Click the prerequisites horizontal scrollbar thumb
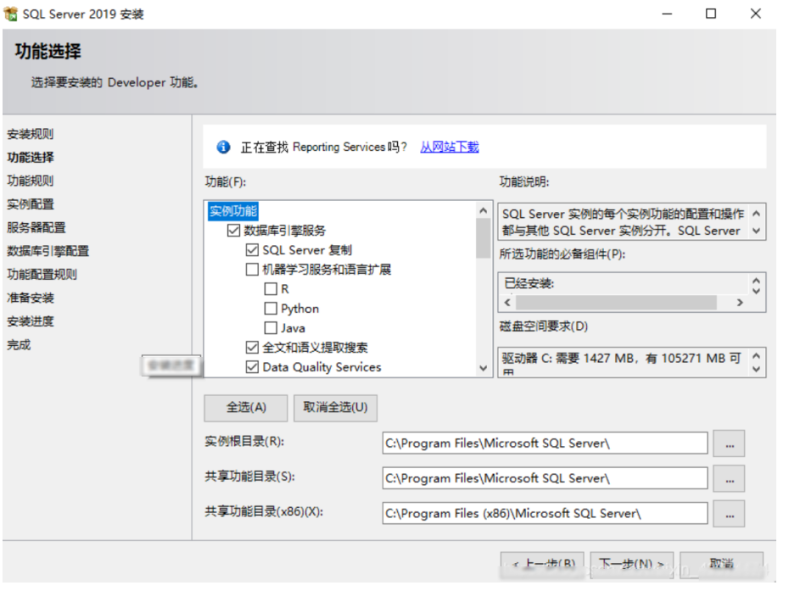 click(616, 303)
